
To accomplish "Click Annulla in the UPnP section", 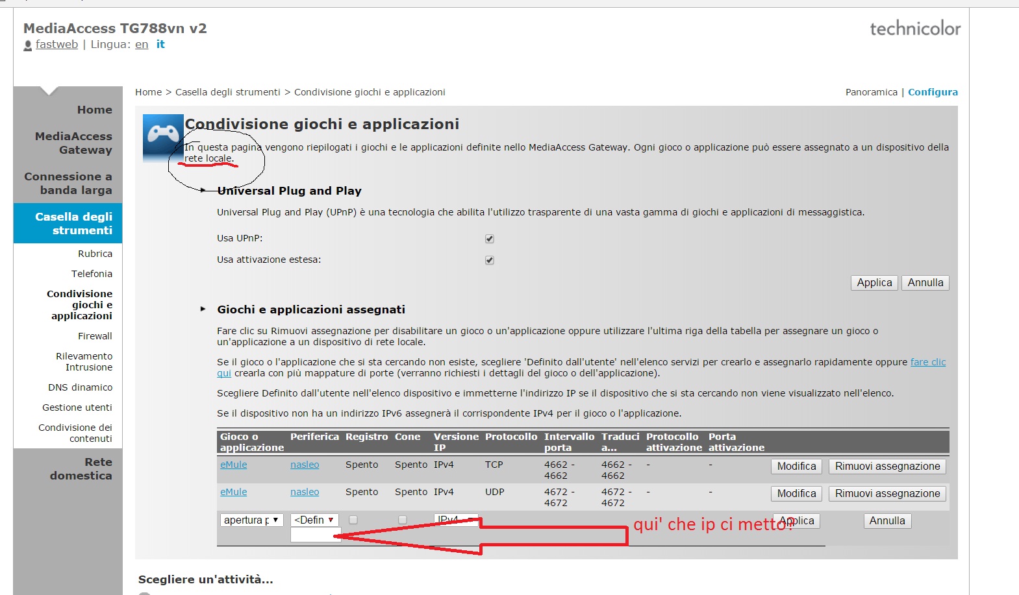I will [925, 283].
